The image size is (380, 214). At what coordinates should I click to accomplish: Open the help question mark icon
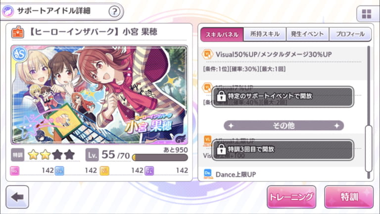(x=114, y=11)
